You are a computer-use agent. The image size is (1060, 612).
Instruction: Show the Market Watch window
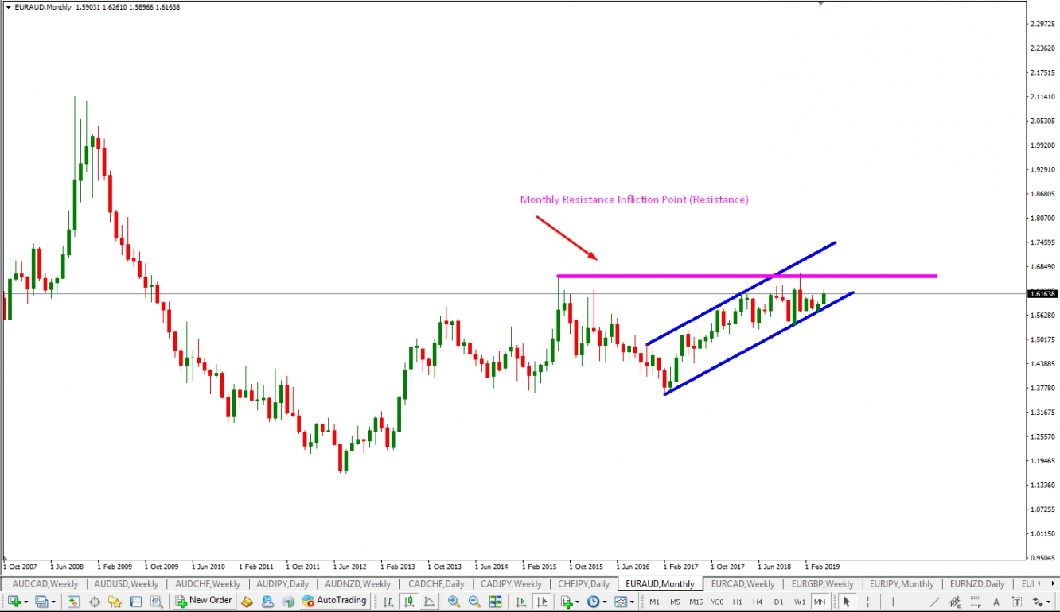pos(73,602)
